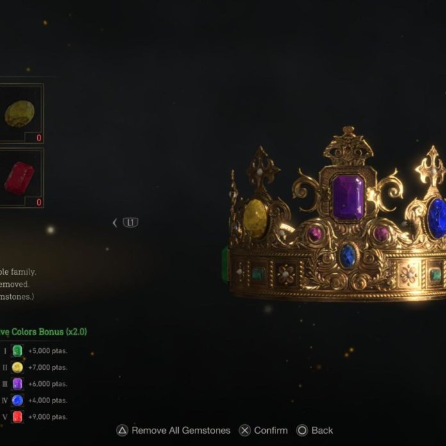Click the L1 previous page button icon

pyautogui.click(x=131, y=222)
